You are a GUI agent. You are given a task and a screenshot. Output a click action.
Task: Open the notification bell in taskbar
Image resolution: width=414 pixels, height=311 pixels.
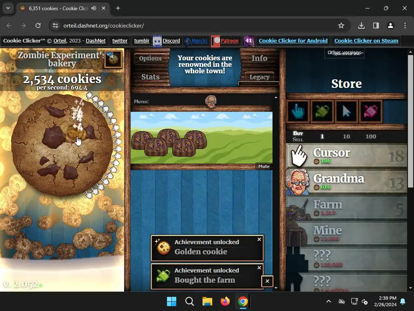tap(403, 301)
